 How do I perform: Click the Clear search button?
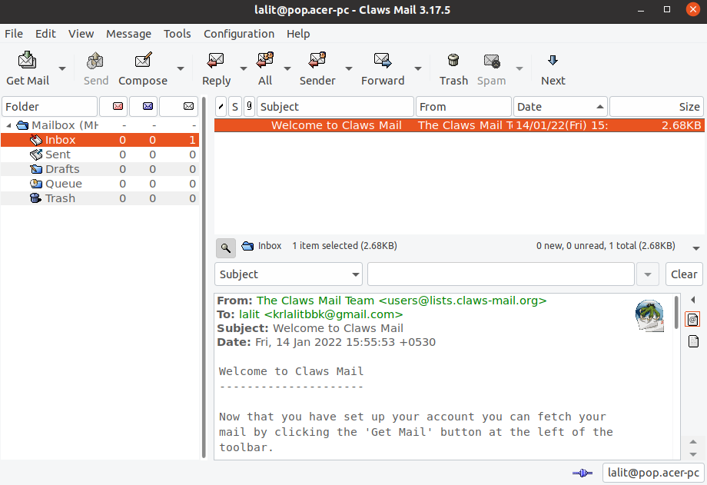click(x=683, y=274)
